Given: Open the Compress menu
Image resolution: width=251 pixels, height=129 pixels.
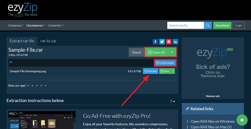Looking at the screenshot, I should pyautogui.click(x=16, y=25).
